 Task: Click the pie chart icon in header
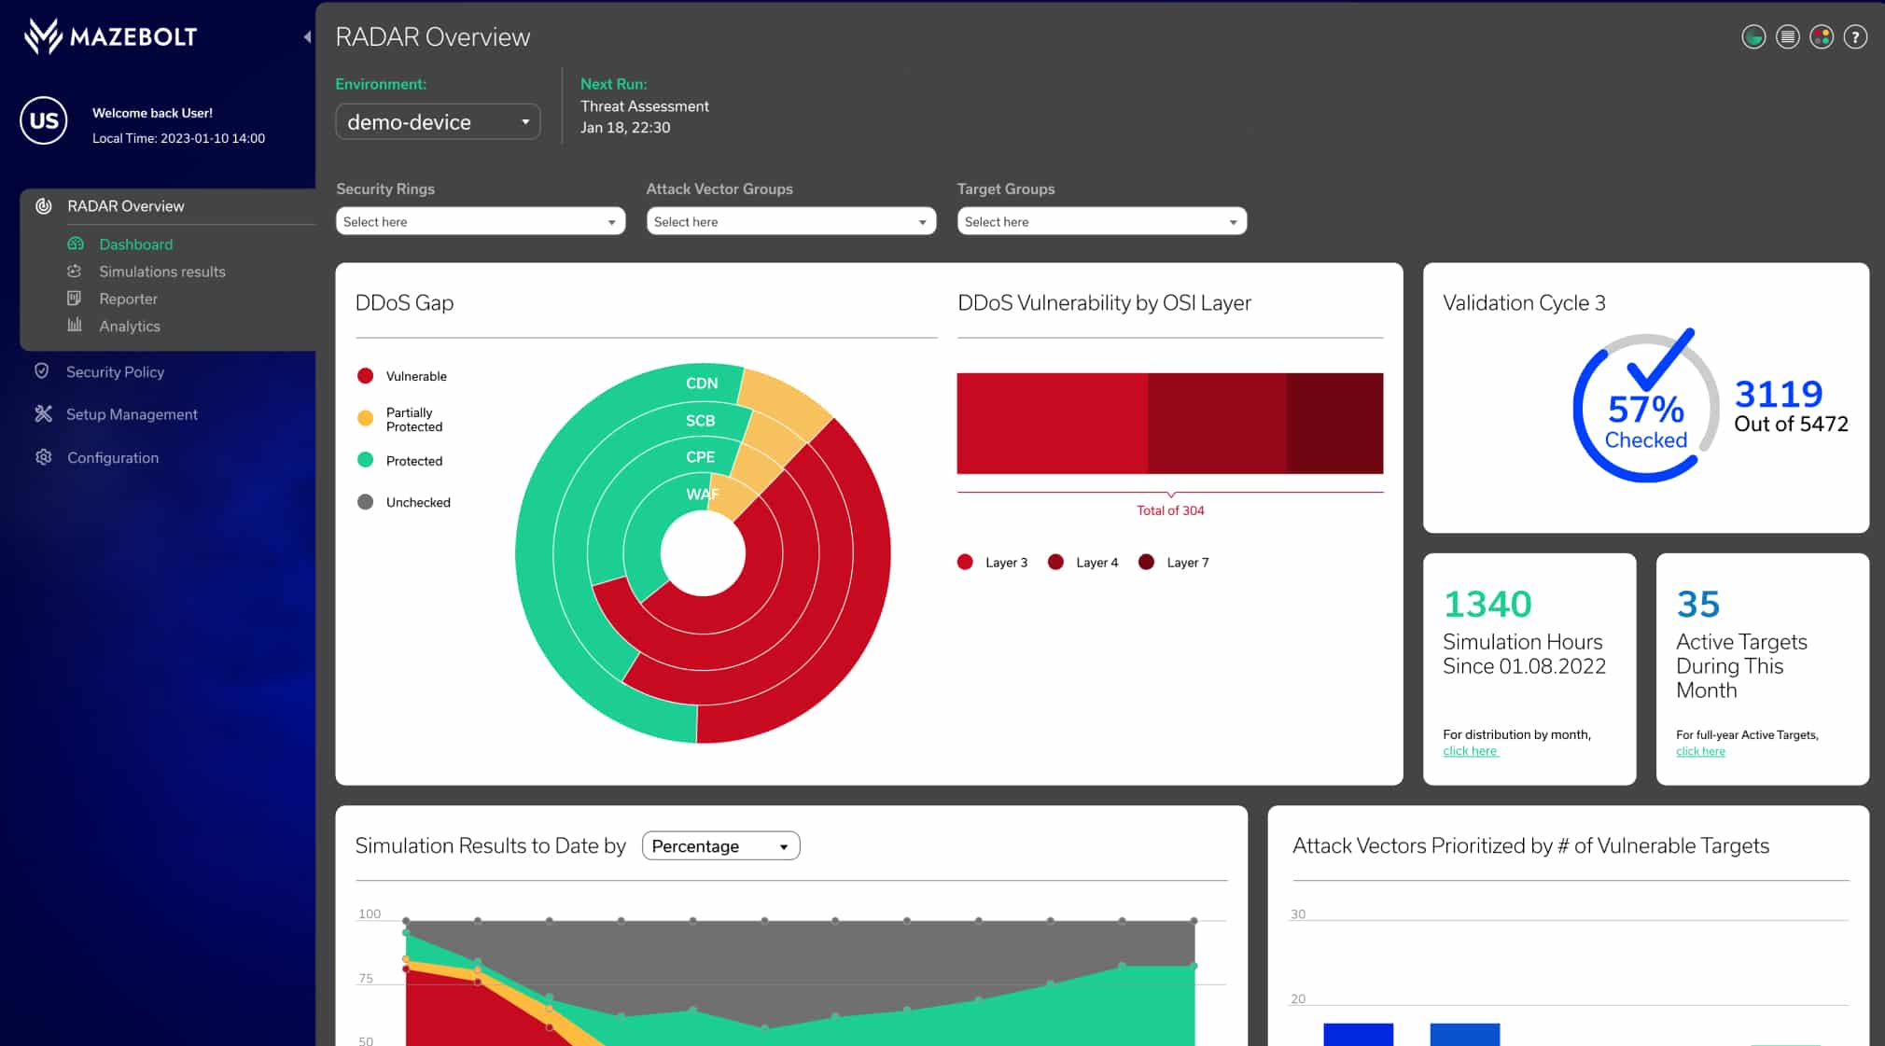tap(1753, 37)
